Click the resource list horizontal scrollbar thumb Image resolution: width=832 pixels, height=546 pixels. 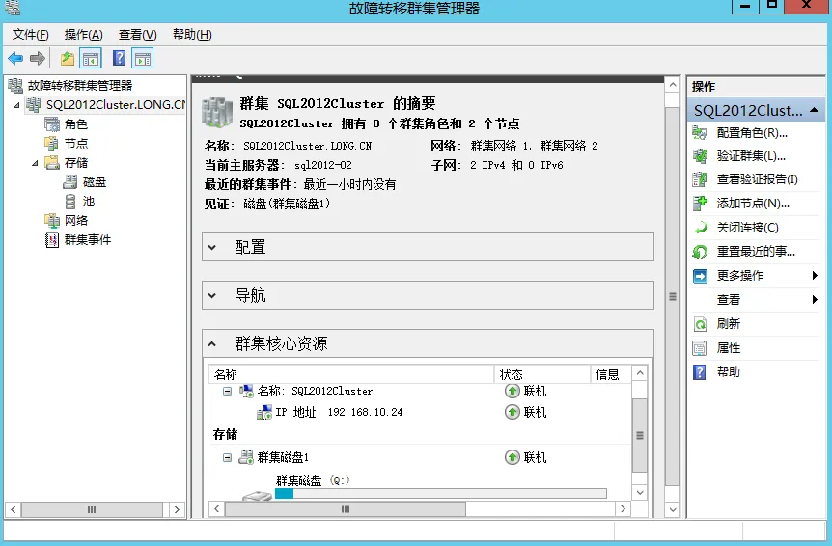(346, 509)
